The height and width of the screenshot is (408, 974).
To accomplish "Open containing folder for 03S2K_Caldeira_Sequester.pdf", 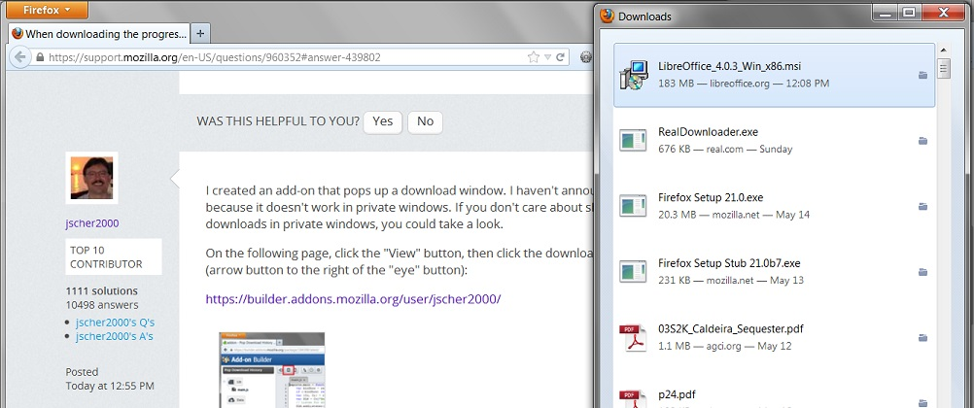I will point(922,338).
